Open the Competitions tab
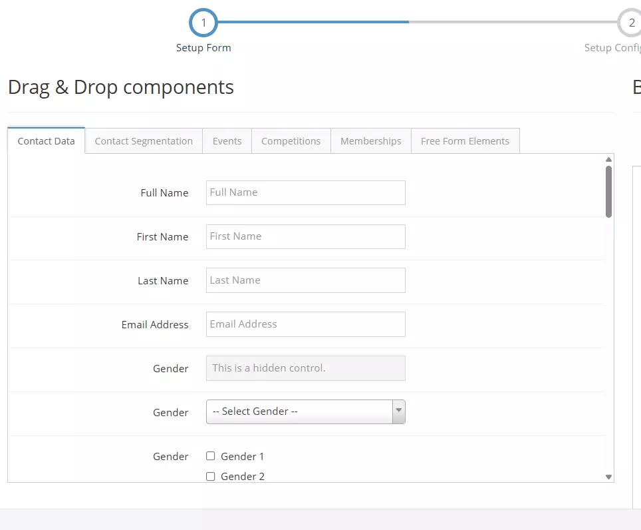The image size is (641, 530). coord(291,141)
